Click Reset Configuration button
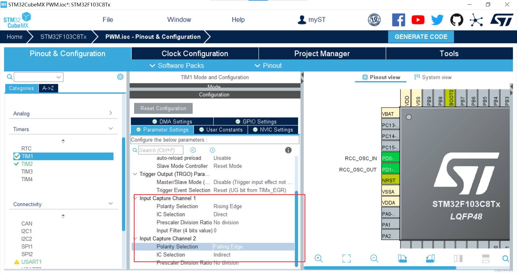This screenshot has width=517, height=274. 163,108
